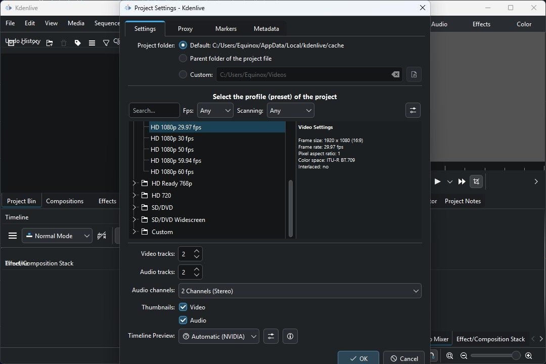Click the disabled trash delete icon in bin
546x364 pixels.
[x=64, y=43]
